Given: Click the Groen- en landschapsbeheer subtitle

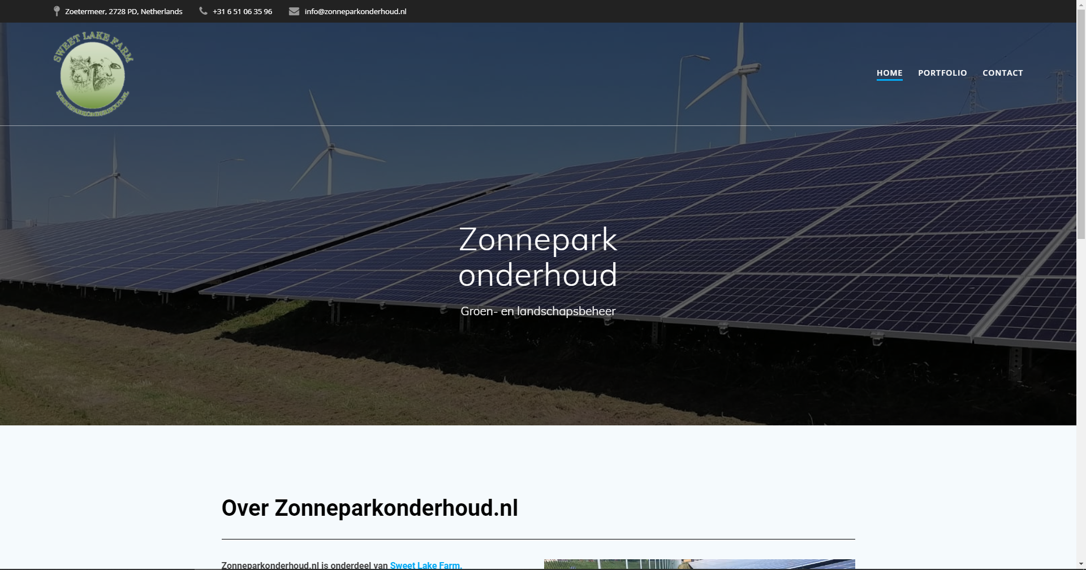Looking at the screenshot, I should [538, 311].
